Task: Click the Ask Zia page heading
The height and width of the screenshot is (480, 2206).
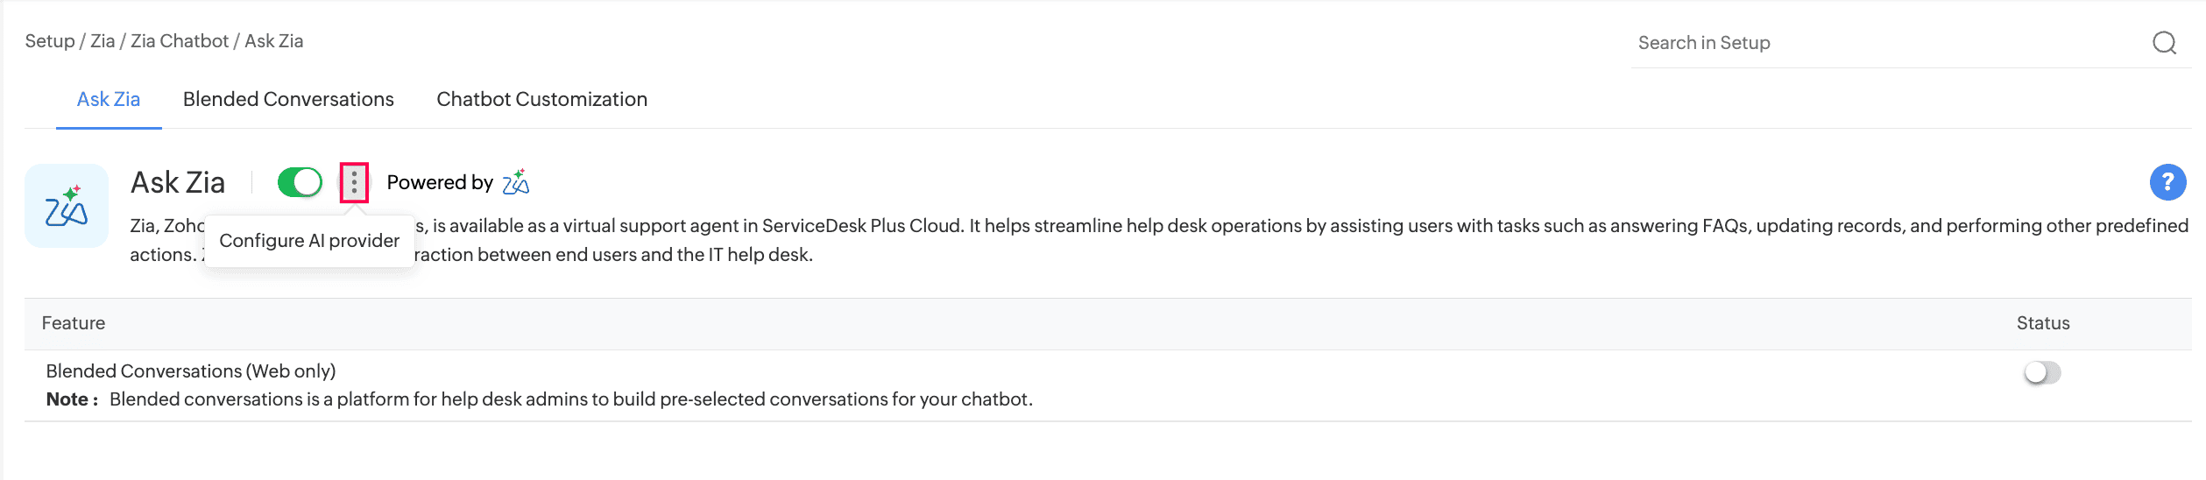Action: (178, 182)
